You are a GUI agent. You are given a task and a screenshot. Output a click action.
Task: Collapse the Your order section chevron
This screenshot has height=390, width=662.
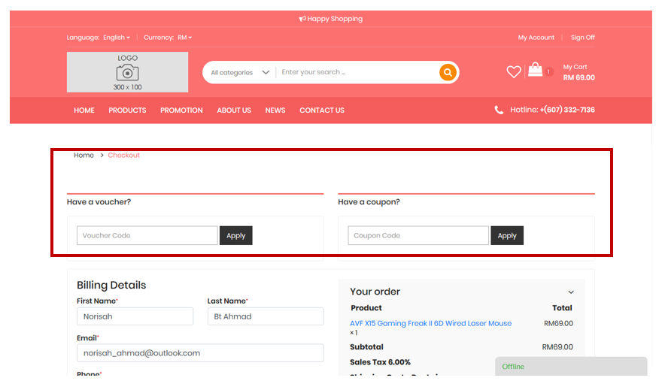click(571, 292)
